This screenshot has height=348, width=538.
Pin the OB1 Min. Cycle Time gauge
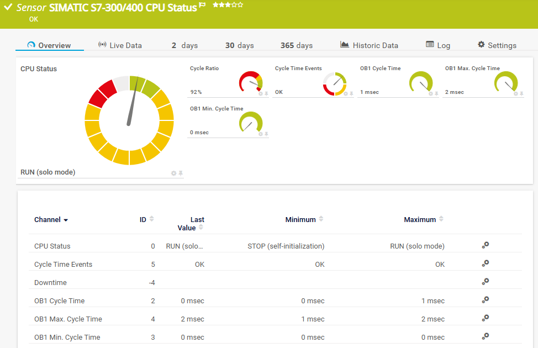[x=266, y=134]
